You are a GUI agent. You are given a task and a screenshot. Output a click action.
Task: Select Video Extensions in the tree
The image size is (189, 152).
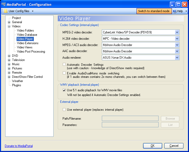tap(28, 43)
